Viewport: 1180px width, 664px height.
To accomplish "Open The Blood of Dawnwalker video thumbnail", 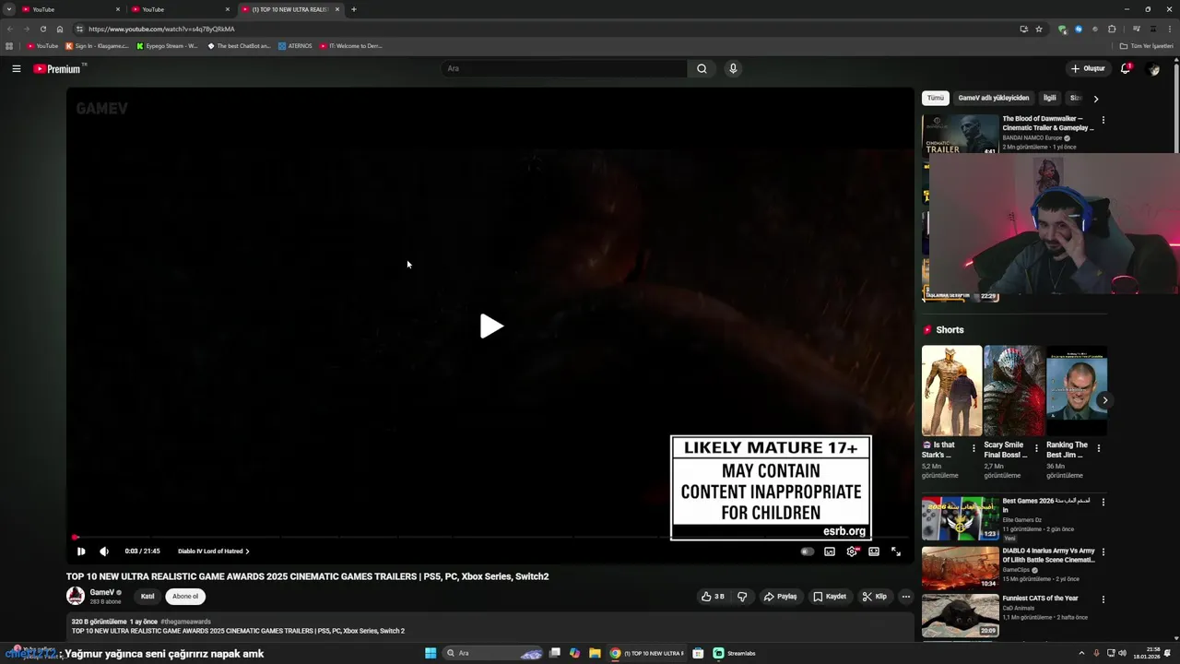I will pyautogui.click(x=960, y=134).
